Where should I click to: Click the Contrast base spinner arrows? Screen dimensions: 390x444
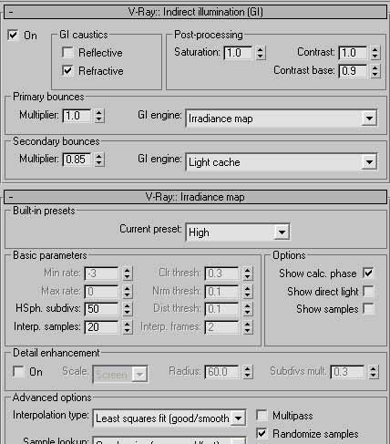click(x=375, y=71)
